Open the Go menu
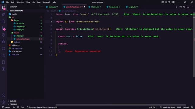The width and height of the screenshot is (195, 109). 34,2
